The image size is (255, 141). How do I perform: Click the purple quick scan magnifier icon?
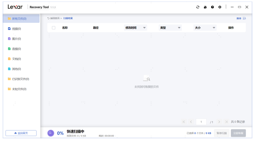(51, 133)
